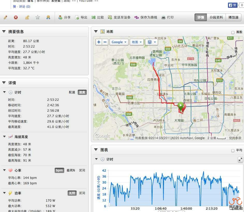244x212 pixels.
Task: Click the red delete activity icon
Action: pyautogui.click(x=16, y=17)
